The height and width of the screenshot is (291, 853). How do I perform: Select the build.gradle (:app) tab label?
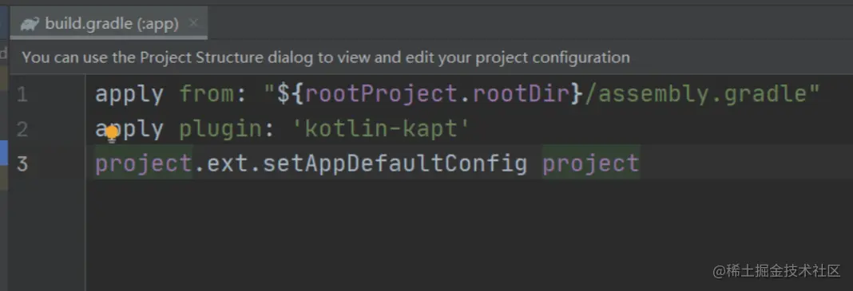click(x=112, y=24)
